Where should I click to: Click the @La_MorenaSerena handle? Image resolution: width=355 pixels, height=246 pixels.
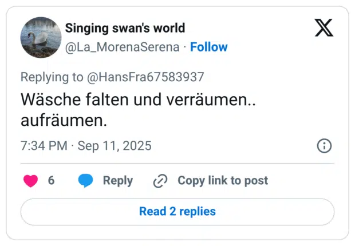(x=122, y=47)
